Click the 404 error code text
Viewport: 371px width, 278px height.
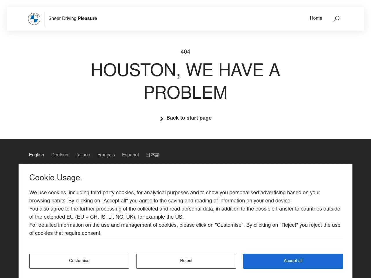tap(185, 52)
